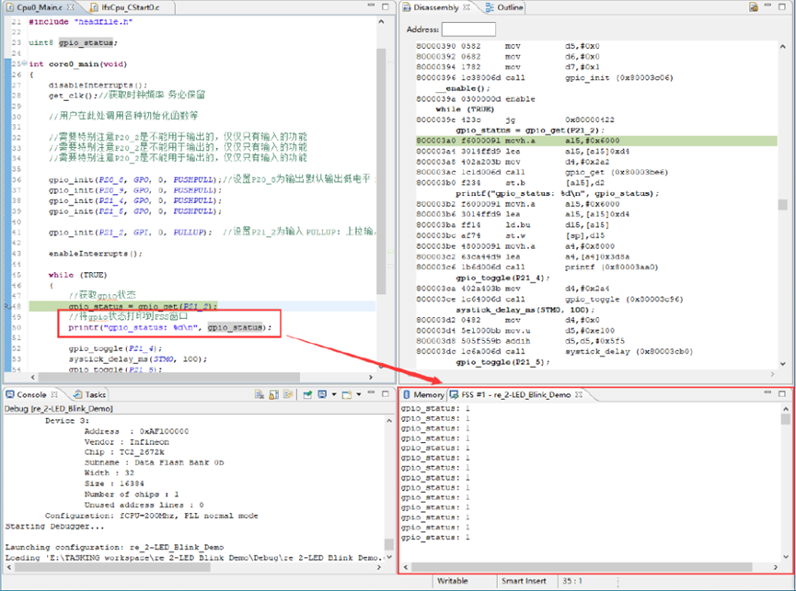
Task: Click the 'while (TRUE)' line in editor
Action: [x=77, y=275]
